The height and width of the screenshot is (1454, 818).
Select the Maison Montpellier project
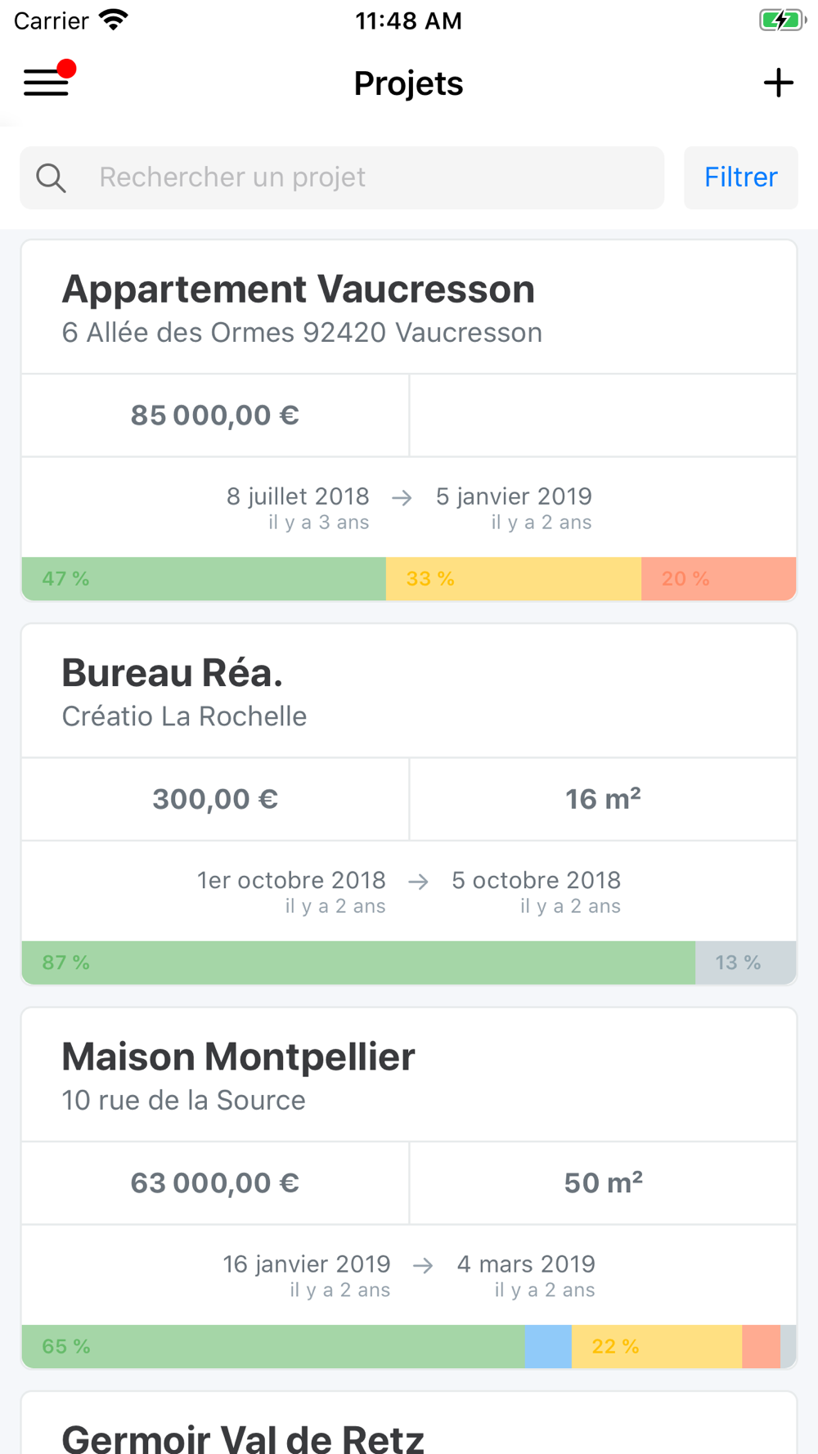click(x=238, y=1057)
